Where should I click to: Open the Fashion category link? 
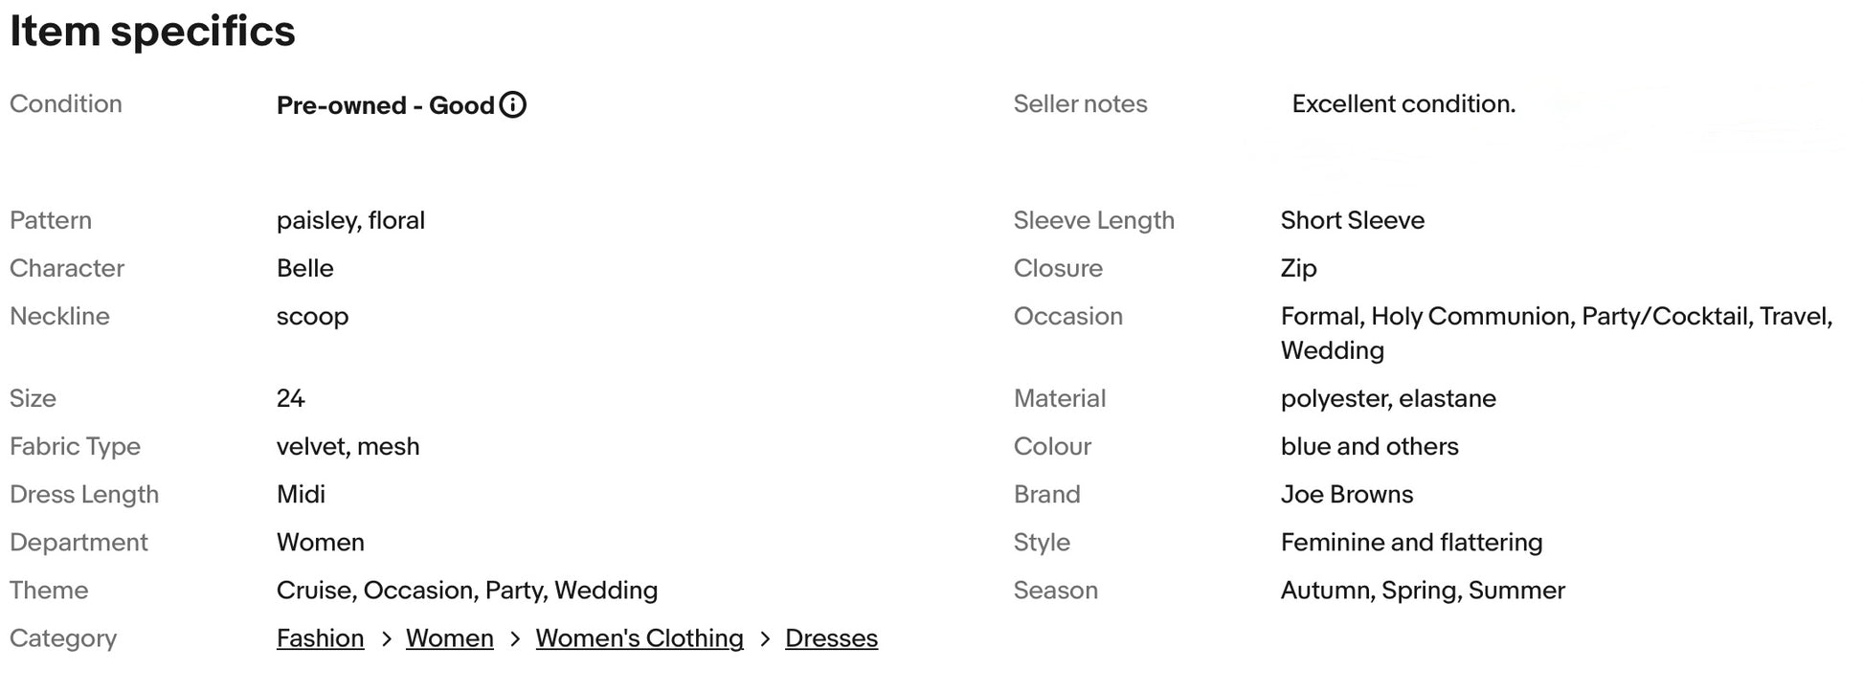coord(320,638)
